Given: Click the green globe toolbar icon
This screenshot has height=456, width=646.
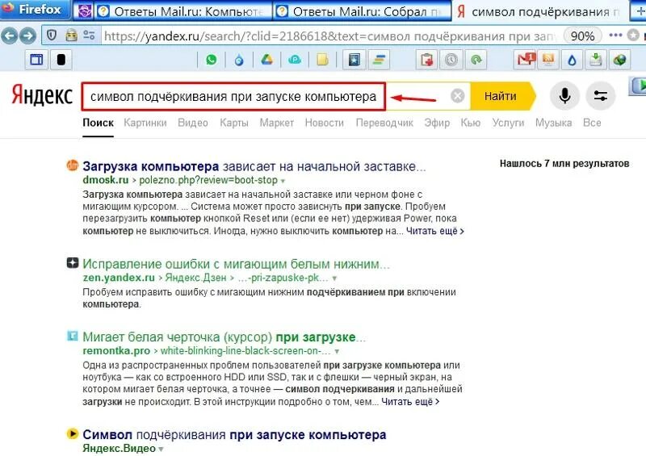Looking at the screenshot, I should click(619, 61).
